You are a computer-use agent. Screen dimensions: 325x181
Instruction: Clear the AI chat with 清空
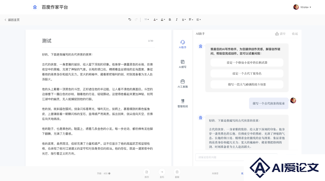point(280,34)
